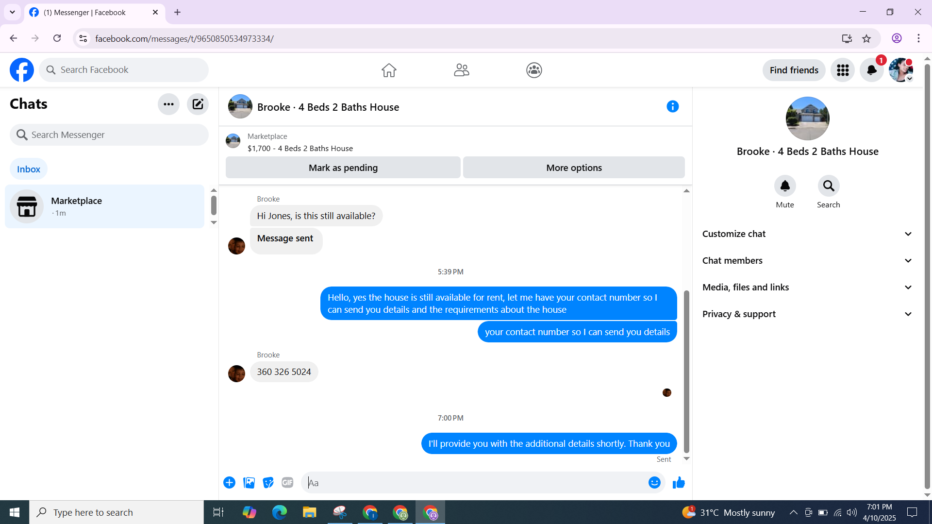
Task: Open conversation information icon
Action: (672, 106)
